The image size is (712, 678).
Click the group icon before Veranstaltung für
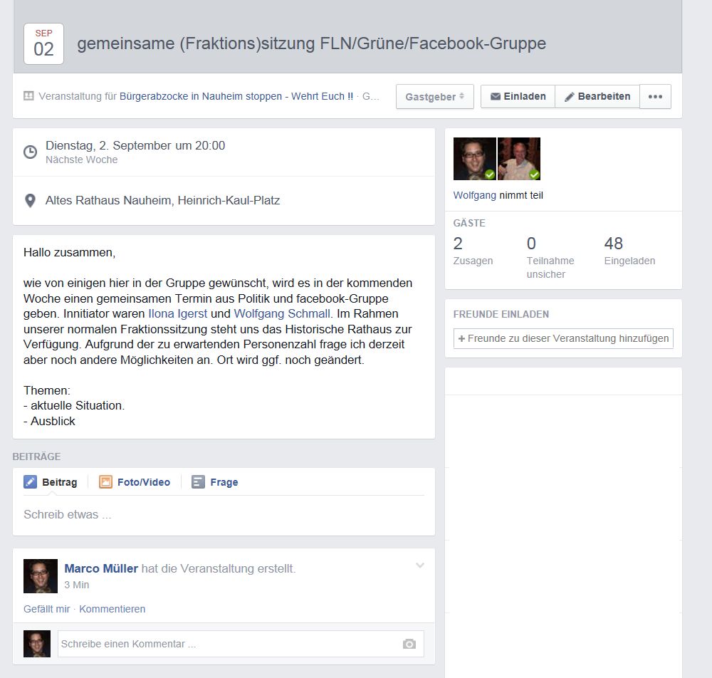click(x=28, y=96)
